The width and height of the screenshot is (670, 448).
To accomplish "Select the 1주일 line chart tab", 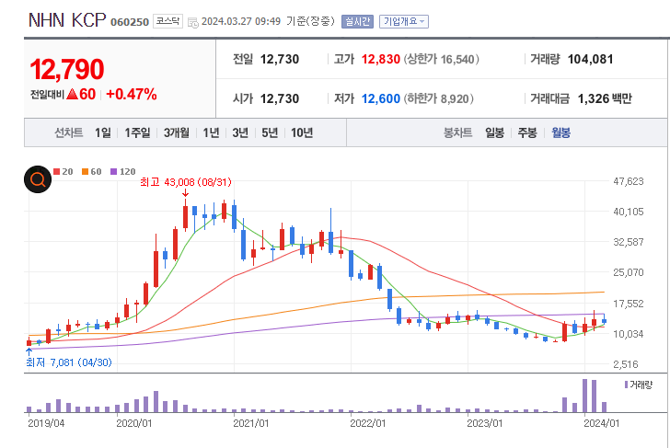I will 137,132.
